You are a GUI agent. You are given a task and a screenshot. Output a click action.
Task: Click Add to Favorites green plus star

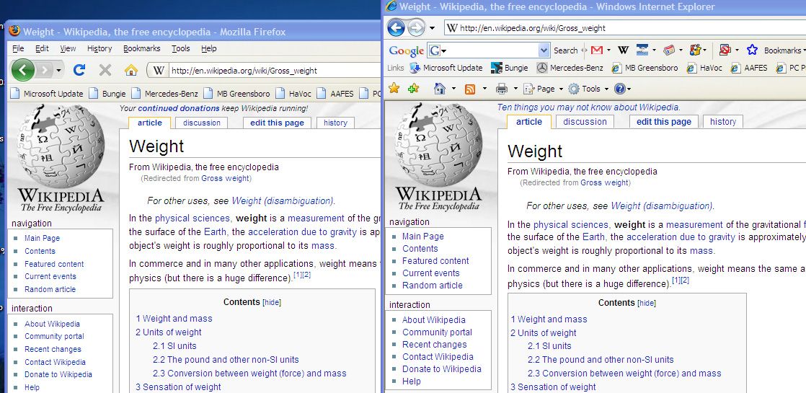(413, 89)
